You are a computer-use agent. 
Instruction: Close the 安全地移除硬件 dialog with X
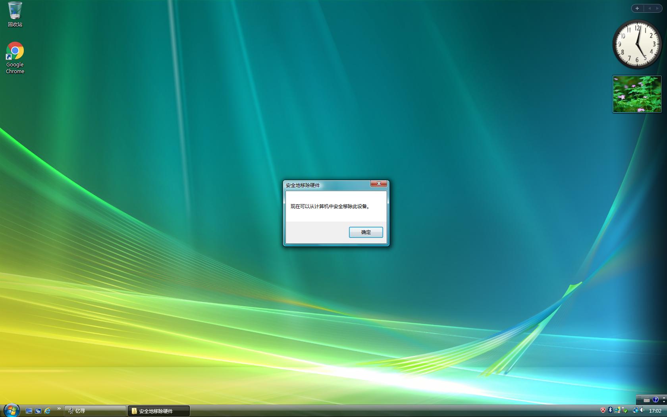pyautogui.click(x=379, y=183)
